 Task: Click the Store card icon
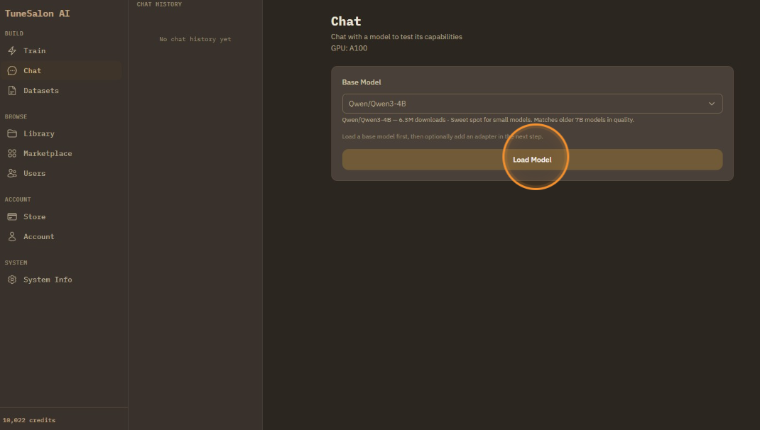point(12,217)
